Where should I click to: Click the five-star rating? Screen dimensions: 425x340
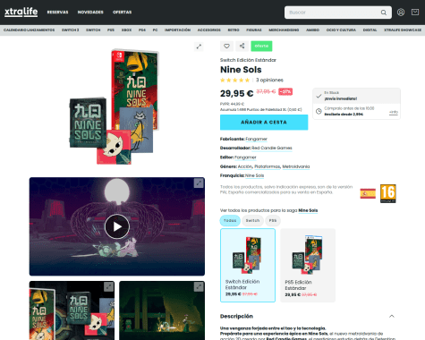(234, 80)
